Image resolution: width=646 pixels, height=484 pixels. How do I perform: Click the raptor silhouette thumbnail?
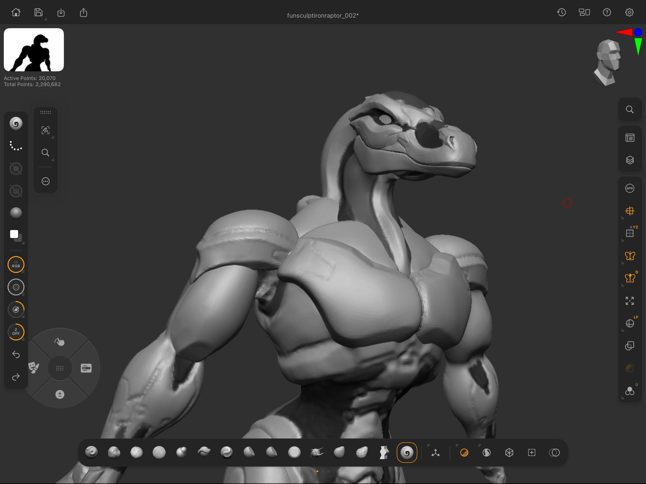[34, 50]
